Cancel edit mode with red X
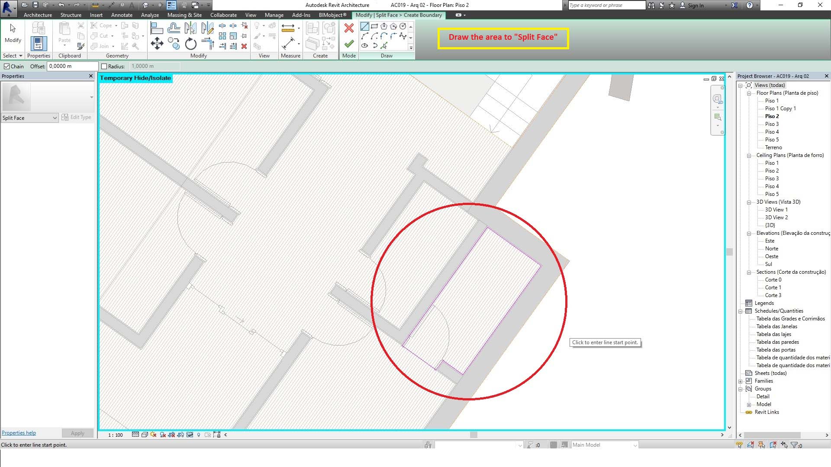The width and height of the screenshot is (831, 467). coord(349,28)
